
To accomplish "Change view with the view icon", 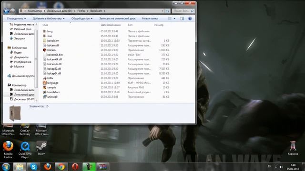I will coord(170,19).
